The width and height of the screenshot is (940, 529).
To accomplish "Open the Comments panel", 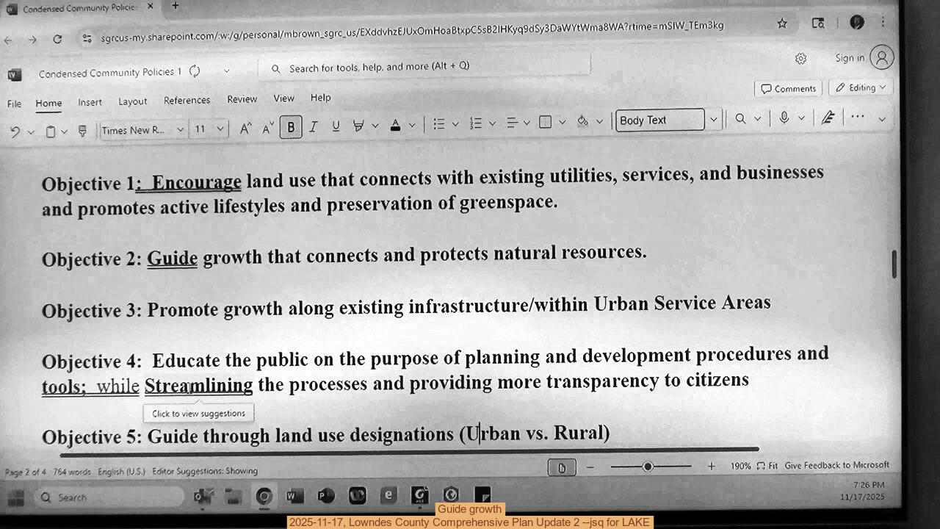I will pyautogui.click(x=787, y=88).
